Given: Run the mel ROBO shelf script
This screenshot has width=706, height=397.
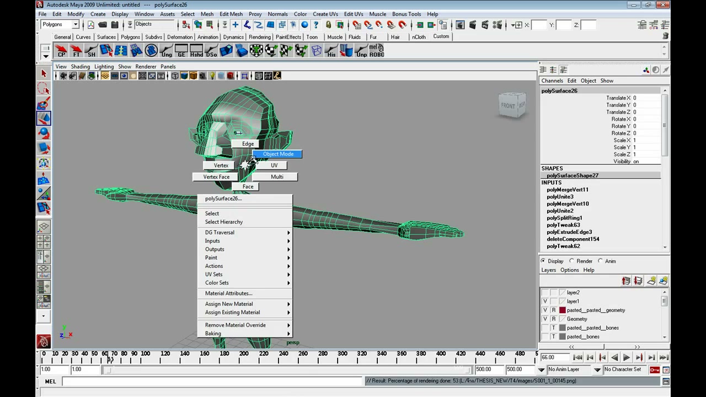Looking at the screenshot, I should [376, 51].
